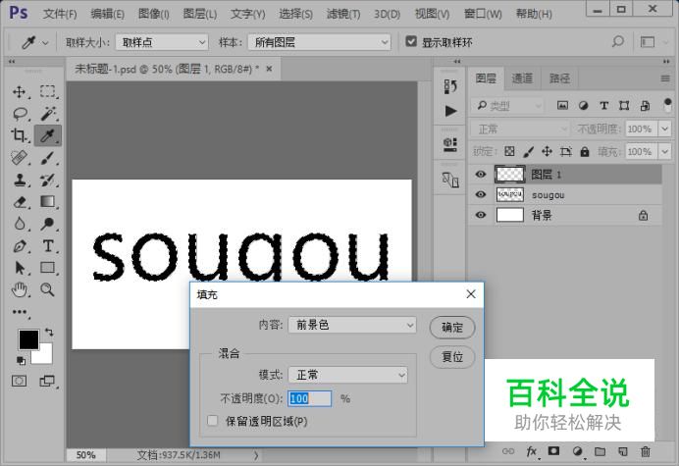Image resolution: width=679 pixels, height=466 pixels.
Task: Open the 模式 正常 dropdown in Fill dialog
Action: pos(347,375)
